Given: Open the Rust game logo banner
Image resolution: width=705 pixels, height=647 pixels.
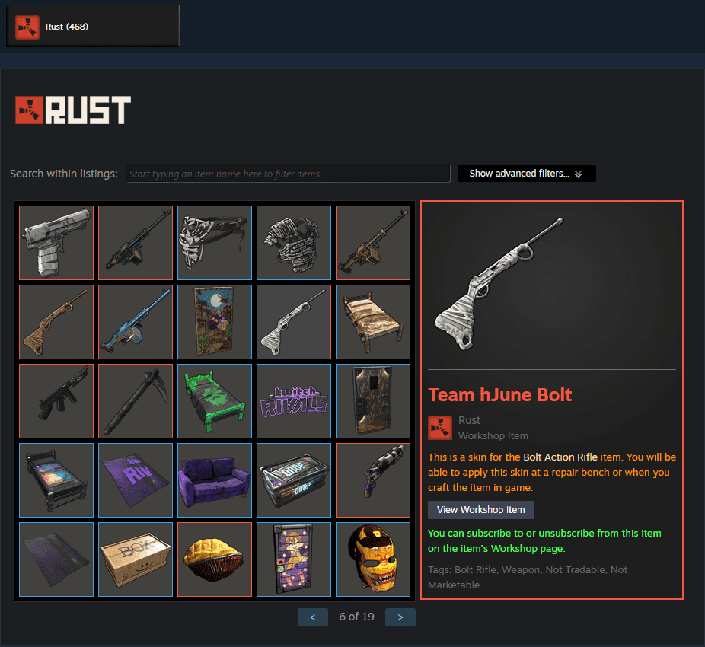Looking at the screenshot, I should tap(73, 110).
